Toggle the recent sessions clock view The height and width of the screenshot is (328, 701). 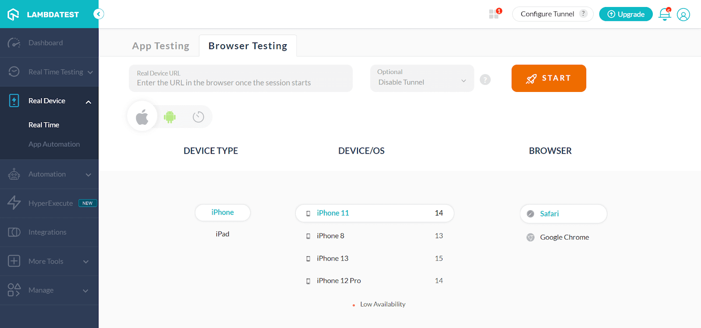tap(198, 116)
